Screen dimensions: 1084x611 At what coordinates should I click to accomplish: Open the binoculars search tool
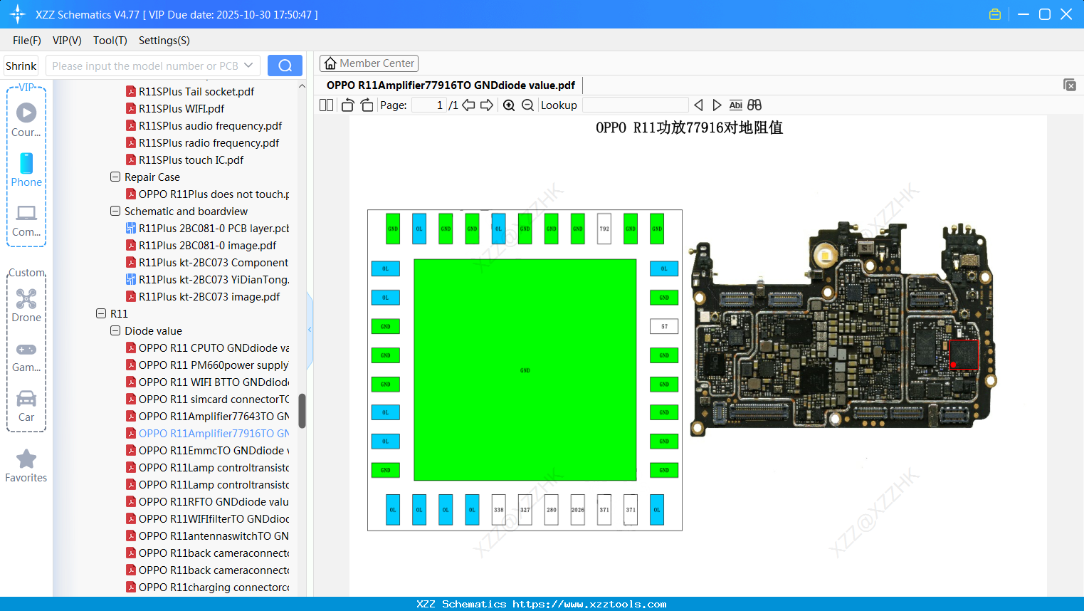click(754, 105)
